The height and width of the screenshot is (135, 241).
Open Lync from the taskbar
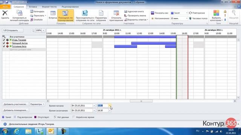40,131
